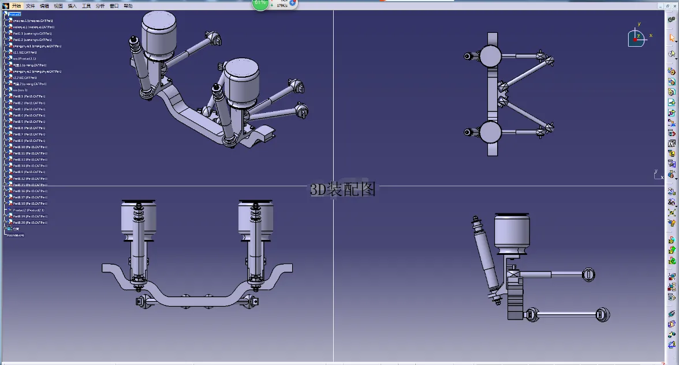679x365 pixels.
Task: Click the Product1 root node icon
Action: click(6, 14)
